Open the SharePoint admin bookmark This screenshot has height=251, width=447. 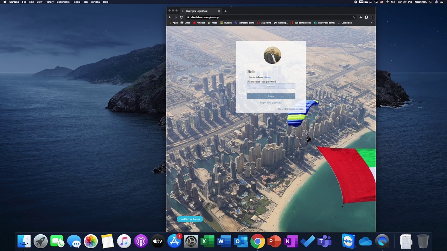[x=324, y=23]
